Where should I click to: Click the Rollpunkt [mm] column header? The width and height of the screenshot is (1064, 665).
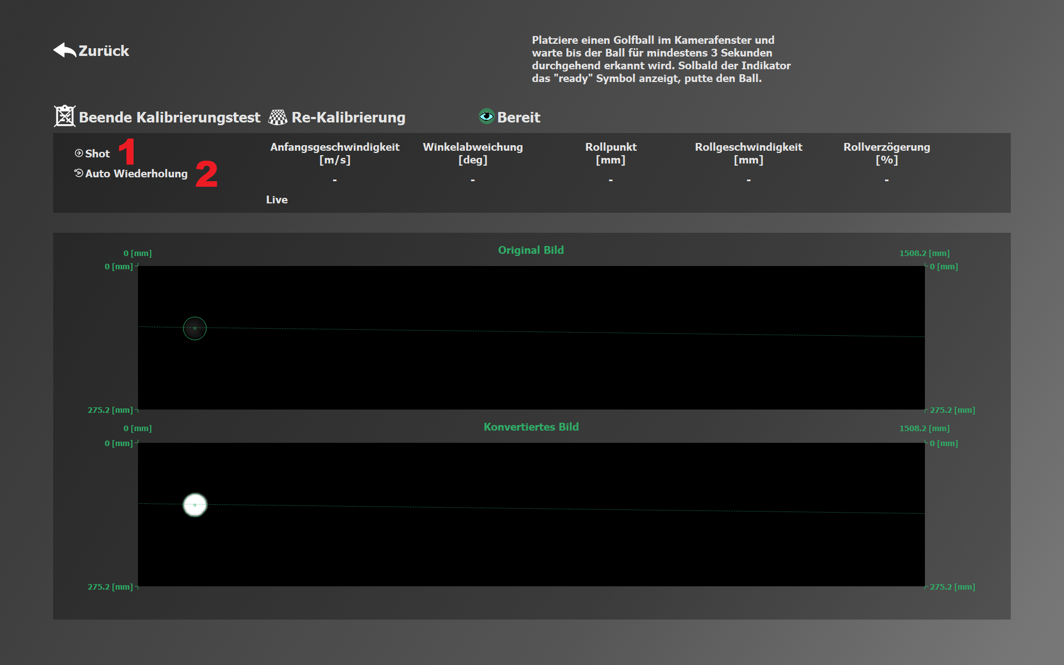tap(611, 154)
